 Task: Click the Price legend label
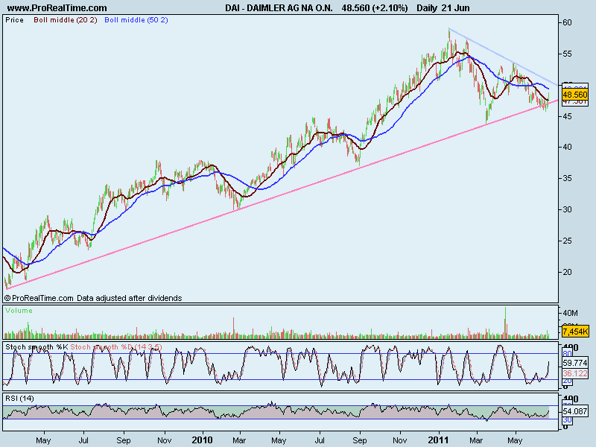(x=14, y=20)
